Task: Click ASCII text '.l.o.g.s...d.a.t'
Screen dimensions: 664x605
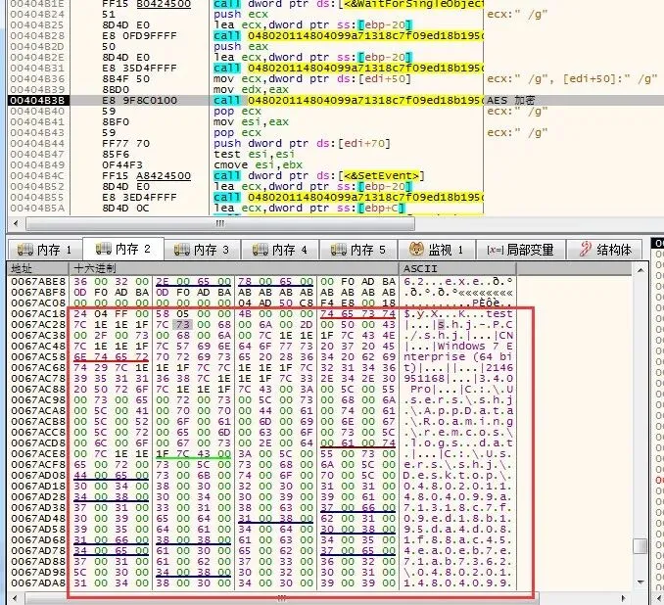Action: (457, 442)
